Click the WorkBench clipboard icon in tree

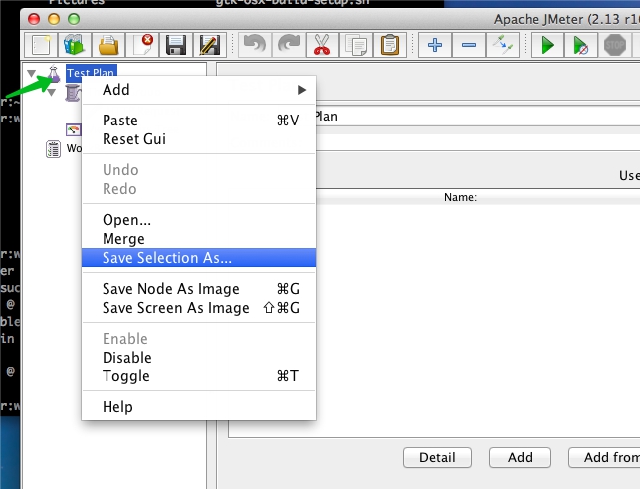pos(53,149)
